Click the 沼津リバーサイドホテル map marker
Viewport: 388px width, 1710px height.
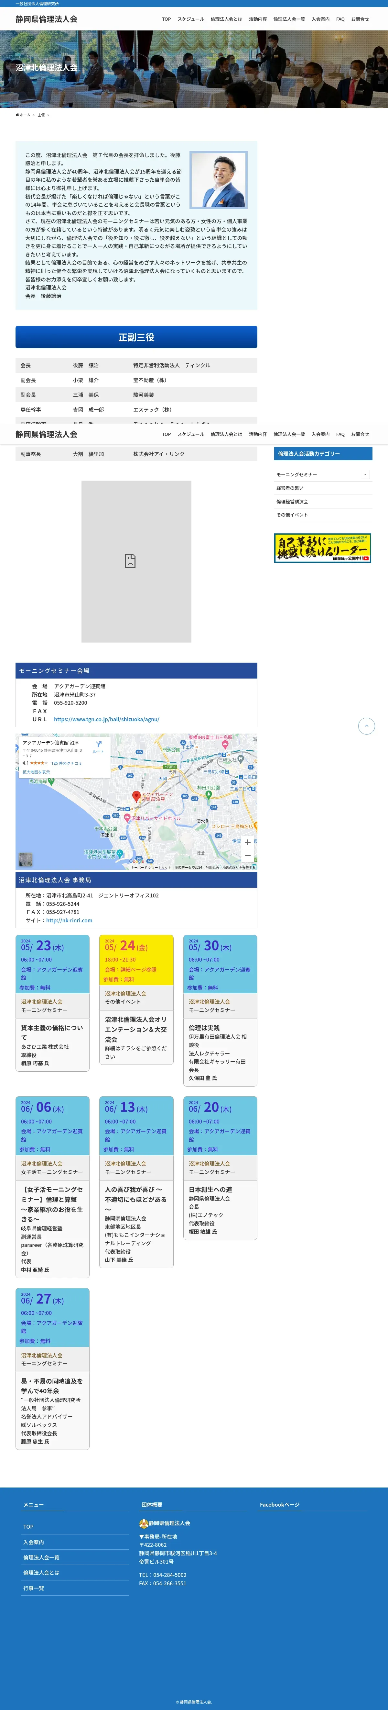(x=127, y=818)
